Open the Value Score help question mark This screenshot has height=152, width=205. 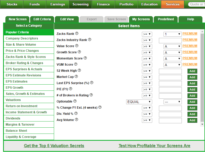pos(77,46)
